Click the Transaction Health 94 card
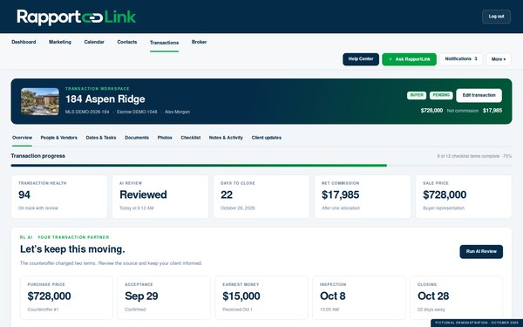Image resolution: width=523 pixels, height=327 pixels. pyautogui.click(x=59, y=196)
